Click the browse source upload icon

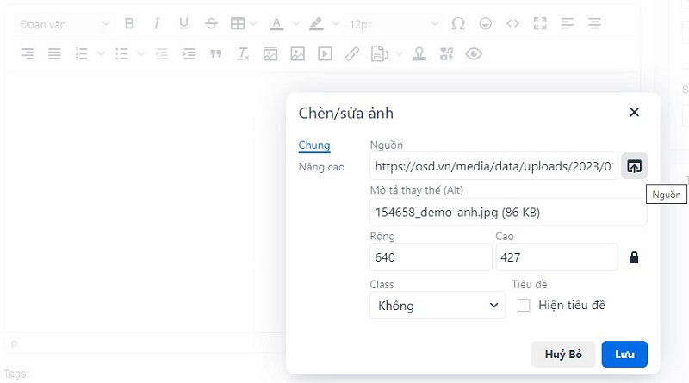[634, 166]
